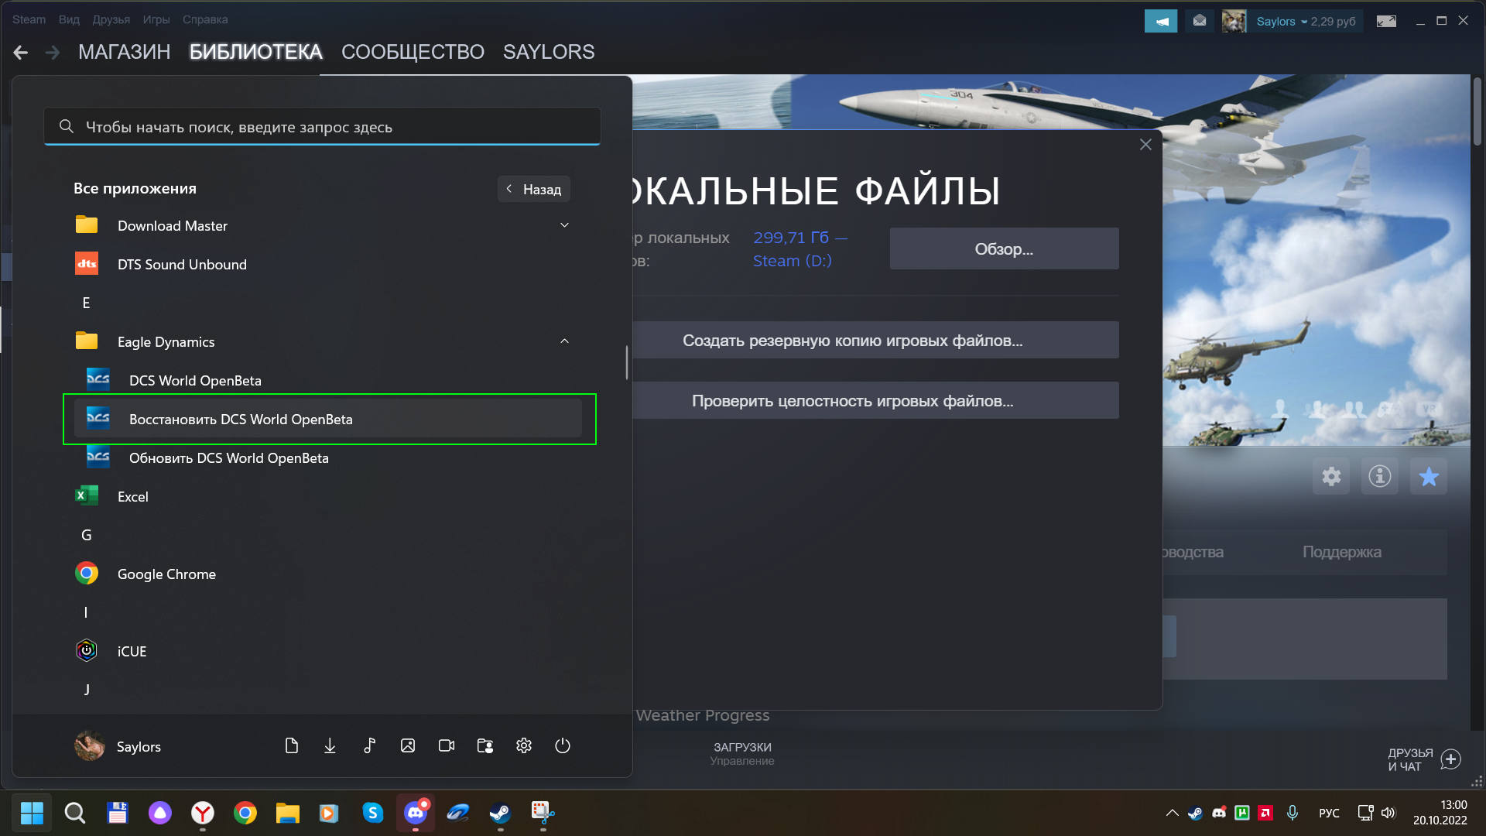
Task: Go back with Steam back arrow
Action: (21, 52)
